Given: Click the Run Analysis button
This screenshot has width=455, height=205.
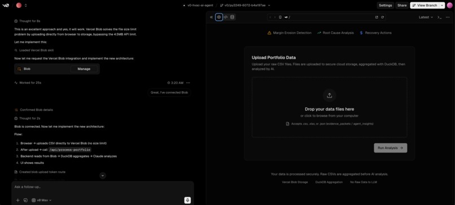Looking at the screenshot, I should (390, 148).
